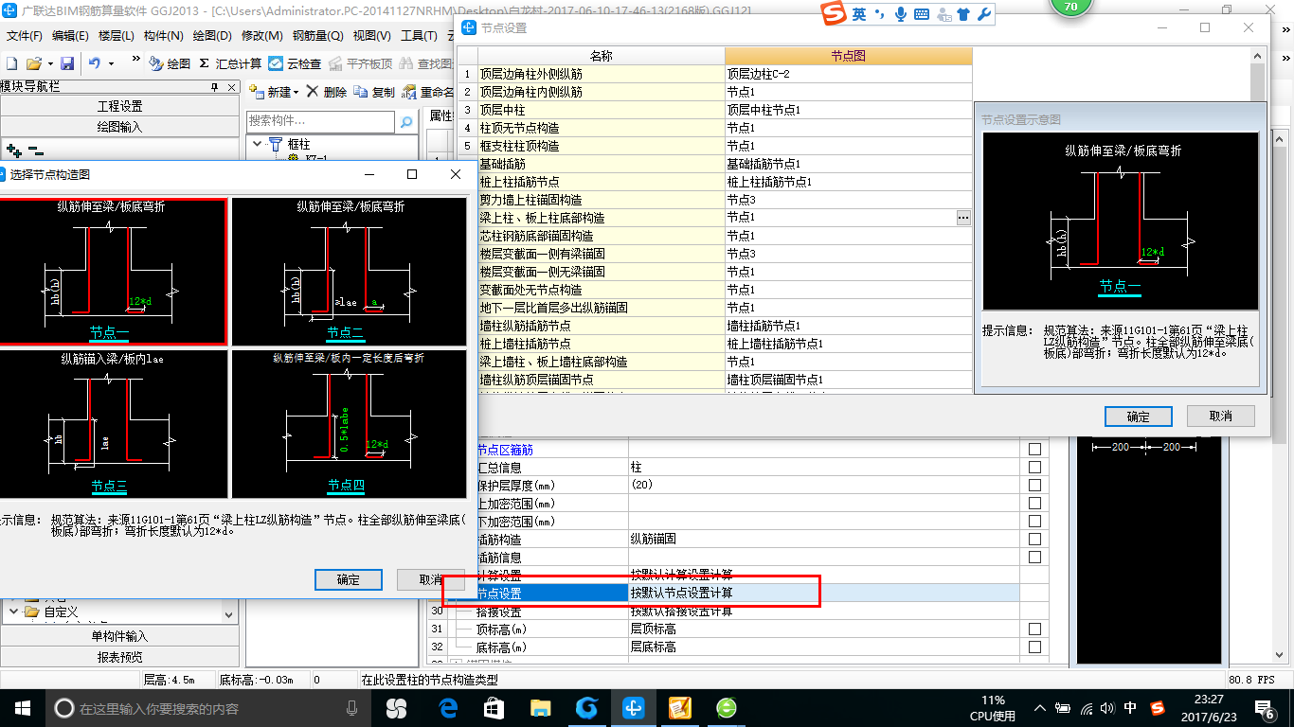The width and height of the screenshot is (1294, 727).
Task: Toggle checkbox in 插筋信息 row
Action: pos(1034,557)
